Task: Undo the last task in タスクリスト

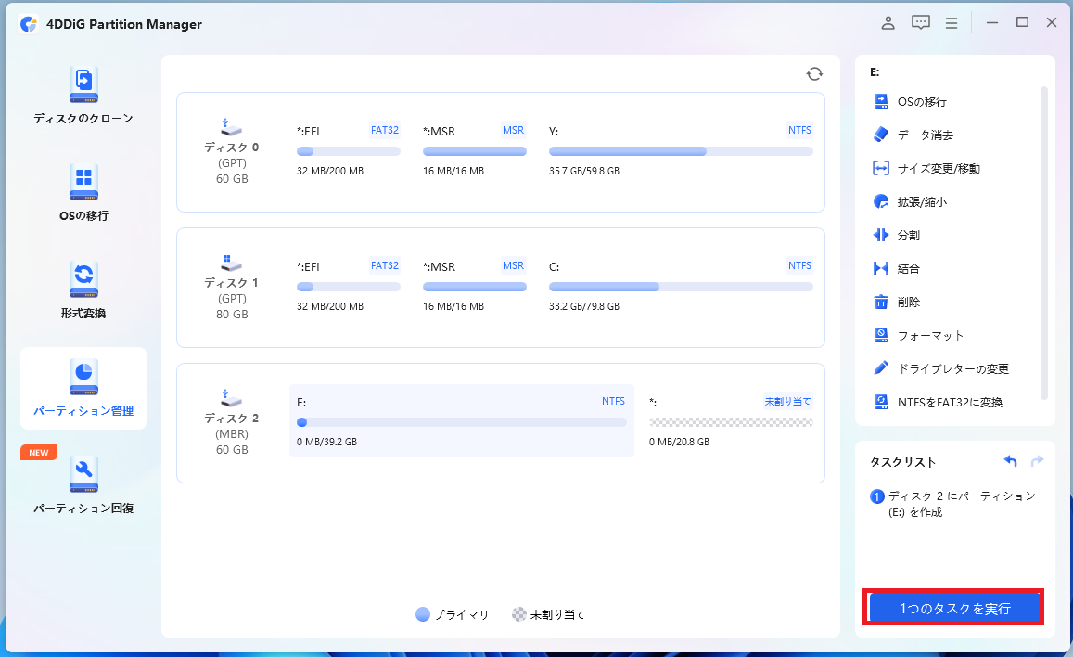Action: 1010,461
